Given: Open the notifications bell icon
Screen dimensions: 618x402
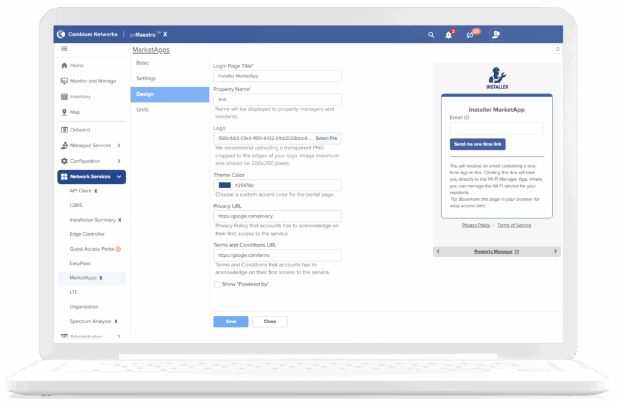Looking at the screenshot, I should pyautogui.click(x=448, y=34).
